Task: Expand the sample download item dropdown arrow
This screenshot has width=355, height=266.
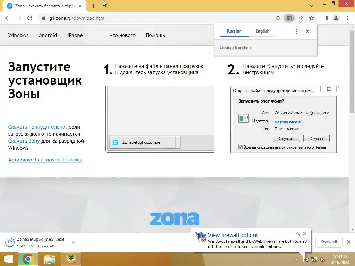Action: point(178,142)
